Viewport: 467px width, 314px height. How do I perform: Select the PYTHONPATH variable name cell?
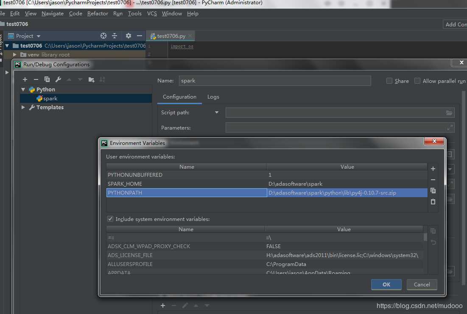point(187,192)
